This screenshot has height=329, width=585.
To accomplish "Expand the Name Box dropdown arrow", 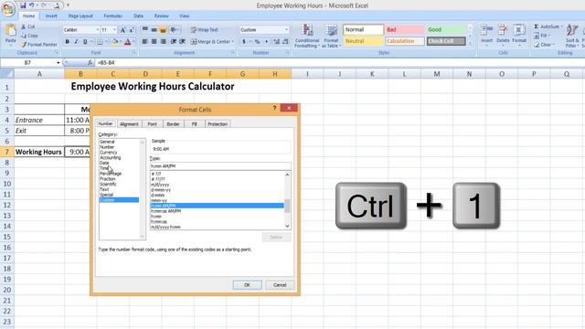I will pyautogui.click(x=58, y=63).
